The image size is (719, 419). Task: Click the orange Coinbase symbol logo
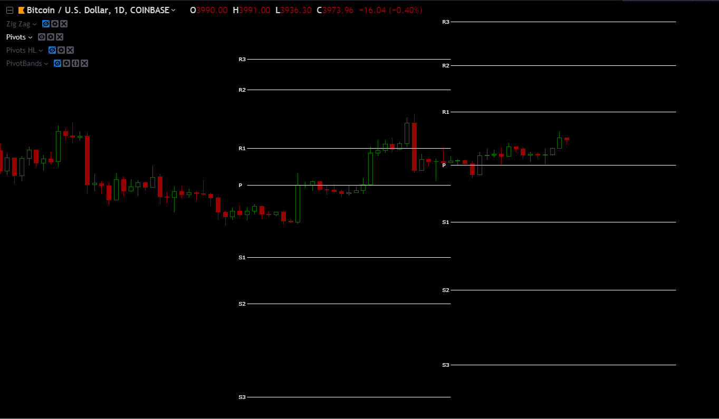click(21, 11)
